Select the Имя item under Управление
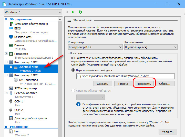 coord(17,131)
